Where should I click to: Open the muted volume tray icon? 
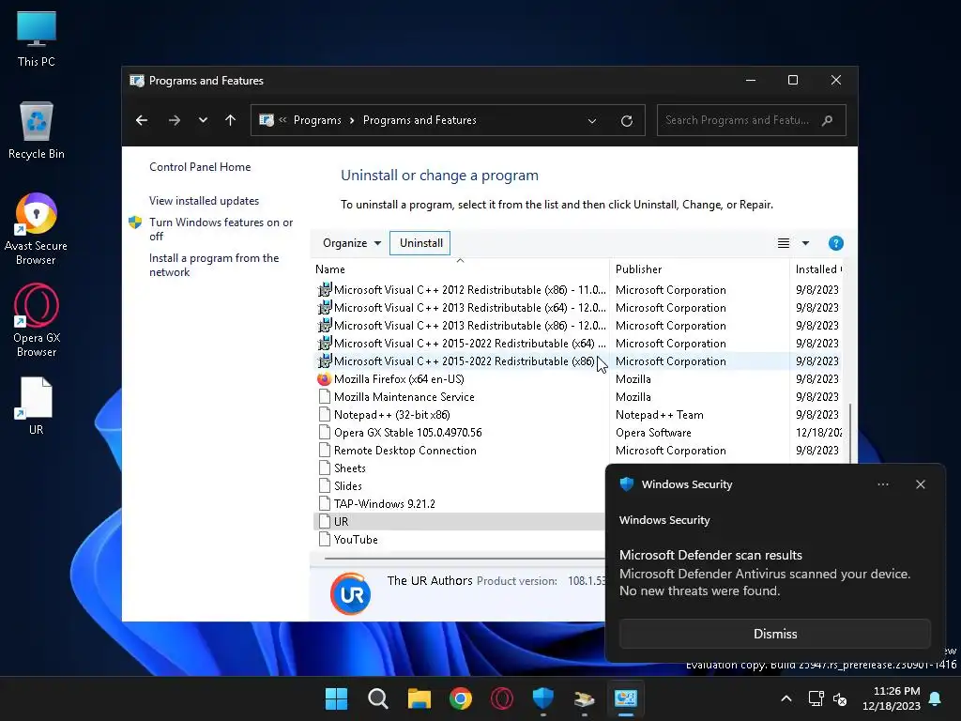tap(840, 698)
